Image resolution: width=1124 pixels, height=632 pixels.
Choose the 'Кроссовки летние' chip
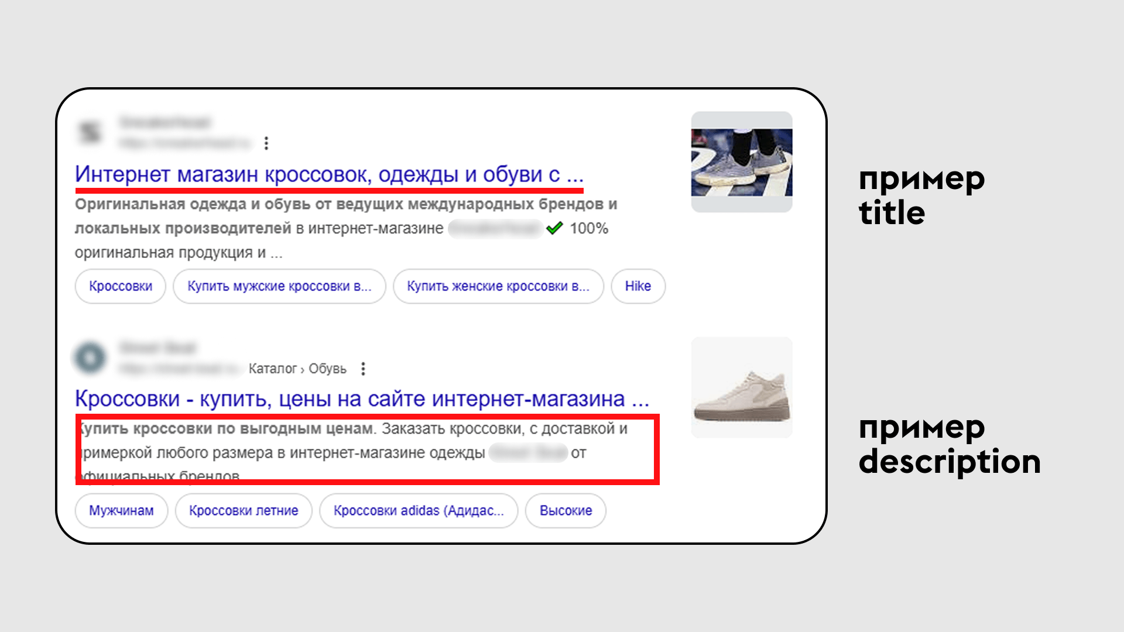[x=244, y=511]
